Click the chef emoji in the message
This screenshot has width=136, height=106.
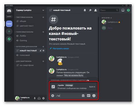(x=60, y=62)
